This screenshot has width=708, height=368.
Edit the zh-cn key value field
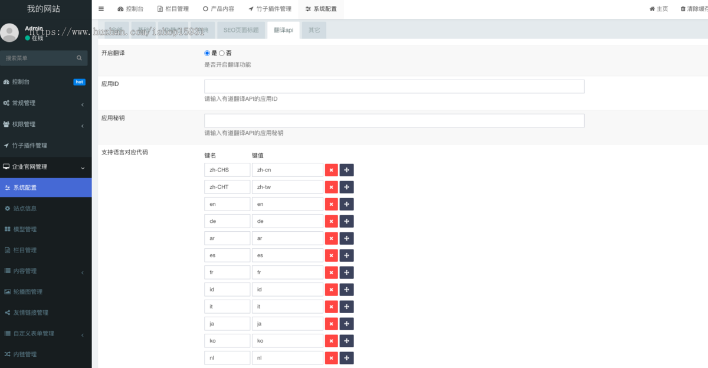coord(287,170)
